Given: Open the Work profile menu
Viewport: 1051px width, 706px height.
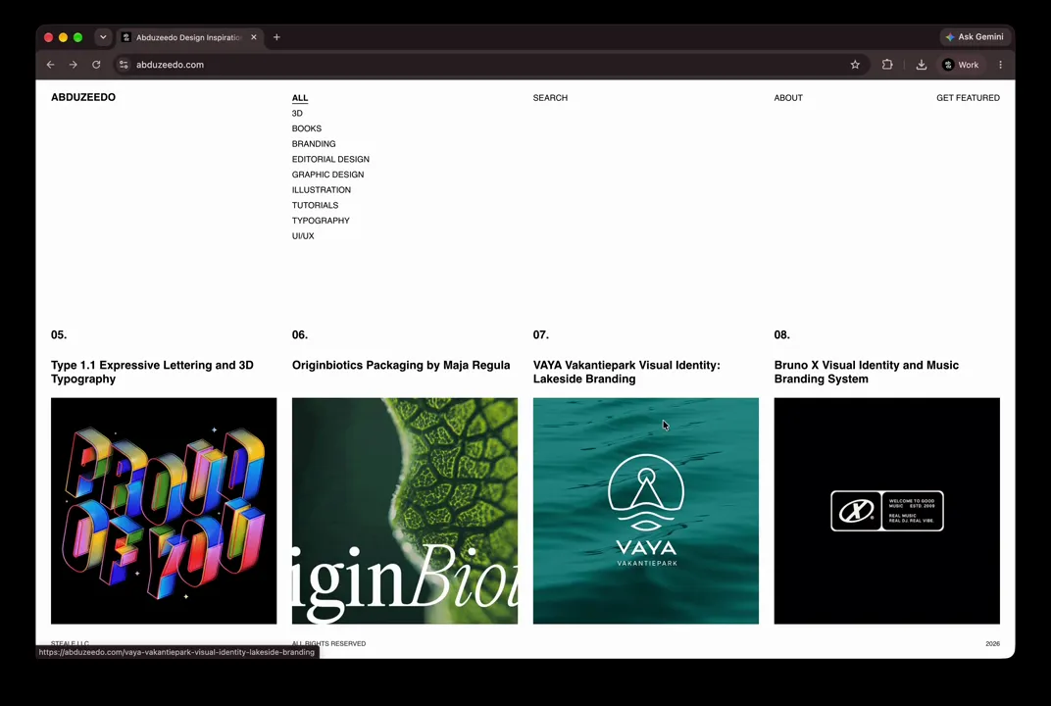Looking at the screenshot, I should point(961,65).
